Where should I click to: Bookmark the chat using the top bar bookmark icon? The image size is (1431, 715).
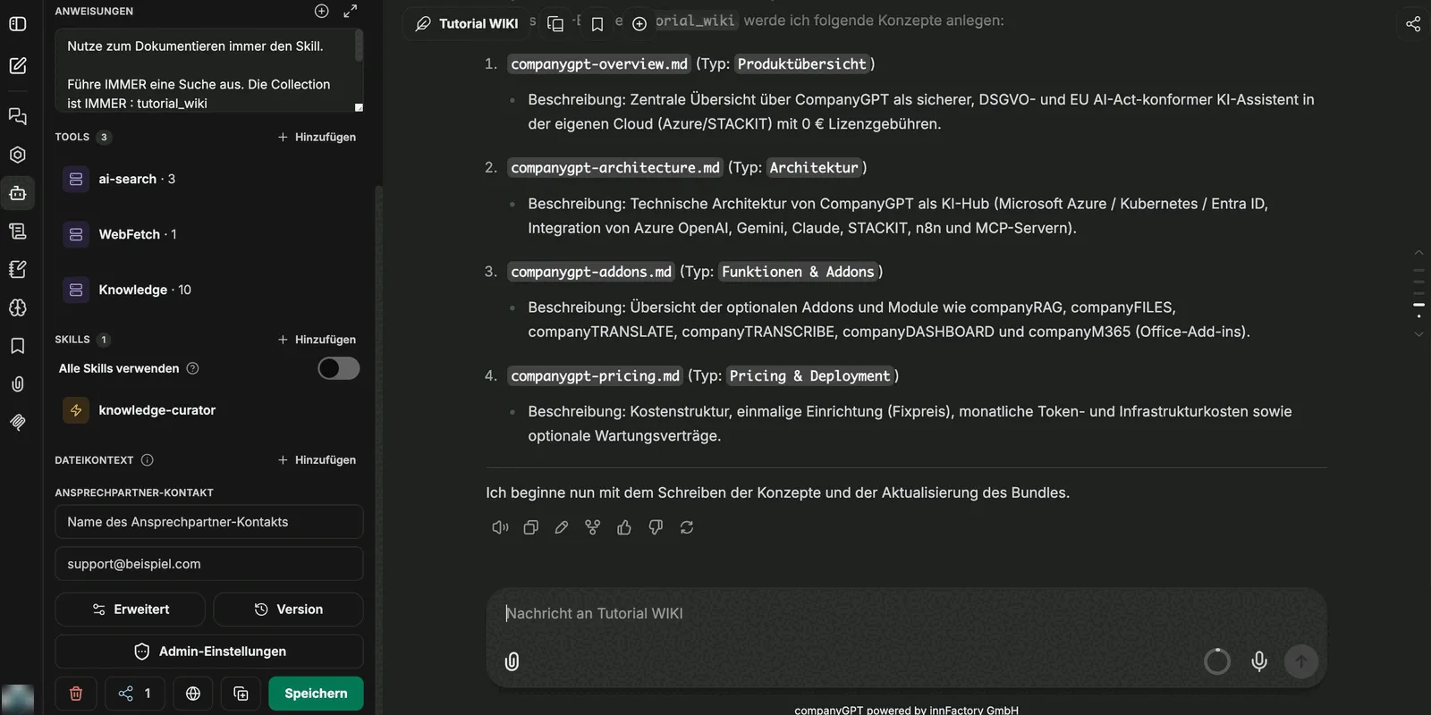[597, 24]
